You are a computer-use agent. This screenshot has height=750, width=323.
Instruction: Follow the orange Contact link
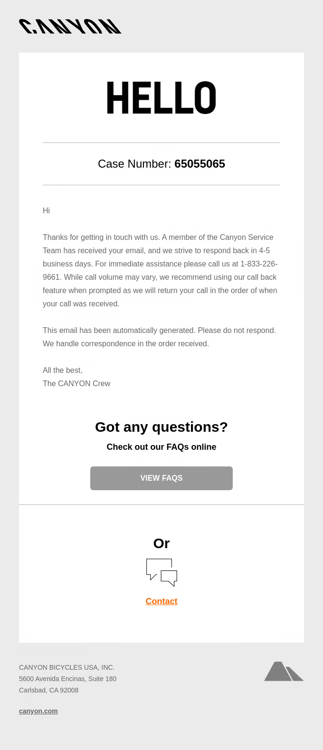pyautogui.click(x=161, y=601)
